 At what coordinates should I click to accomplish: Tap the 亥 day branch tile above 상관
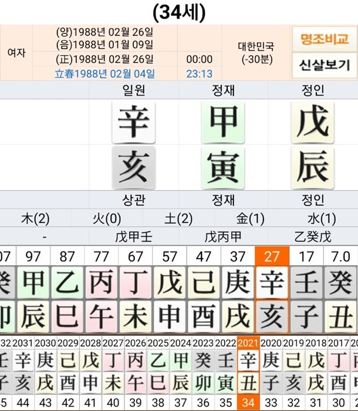click(134, 167)
